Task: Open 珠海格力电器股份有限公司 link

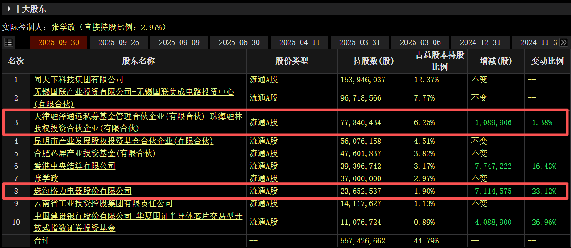Action: click(x=83, y=191)
